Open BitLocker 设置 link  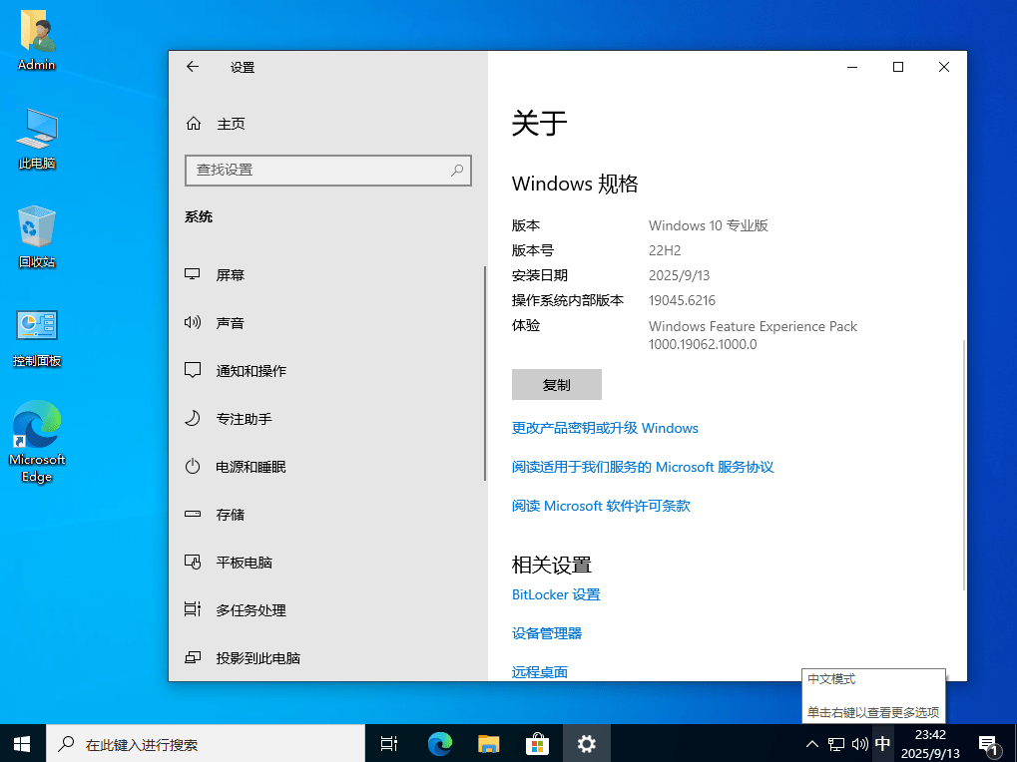click(555, 594)
